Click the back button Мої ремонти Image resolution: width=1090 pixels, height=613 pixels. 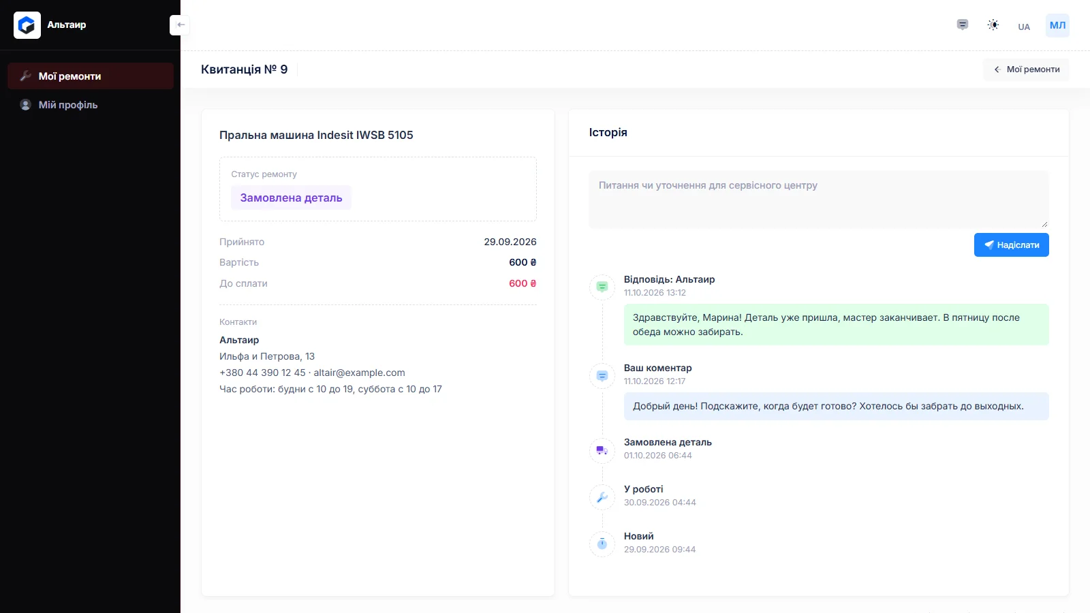[1026, 69]
